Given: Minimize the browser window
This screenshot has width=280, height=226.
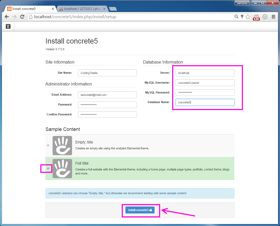Looking at the screenshot, I should click(255, 3).
